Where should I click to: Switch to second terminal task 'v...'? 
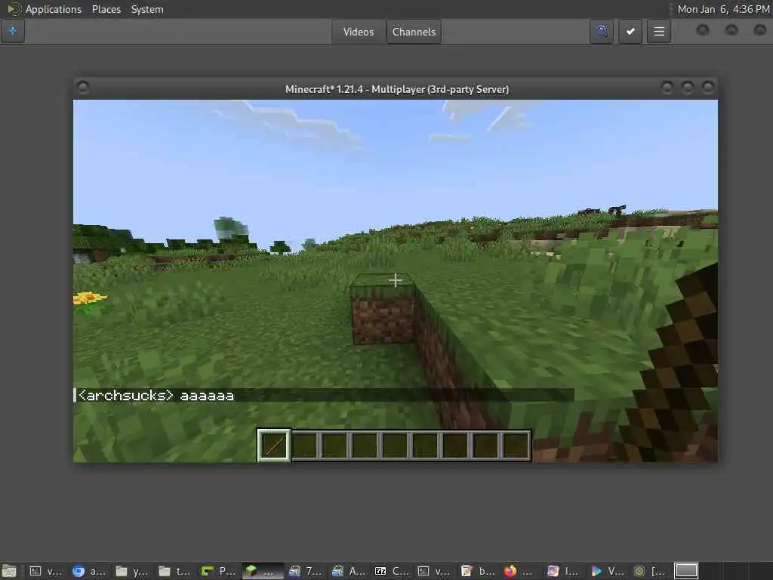[x=435, y=571]
